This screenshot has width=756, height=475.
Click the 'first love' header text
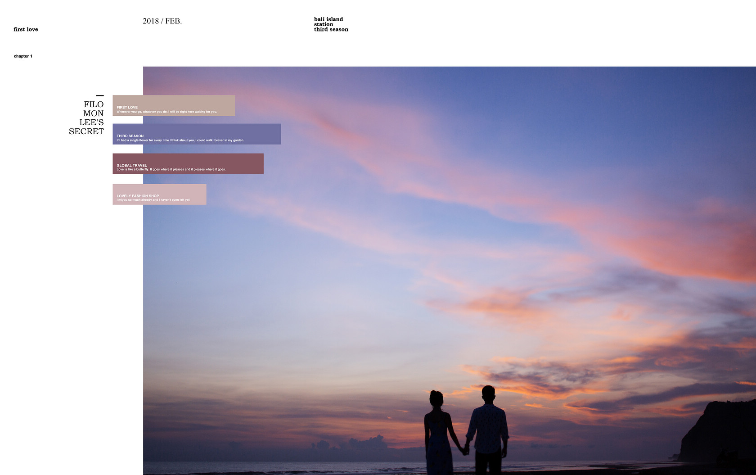click(26, 30)
